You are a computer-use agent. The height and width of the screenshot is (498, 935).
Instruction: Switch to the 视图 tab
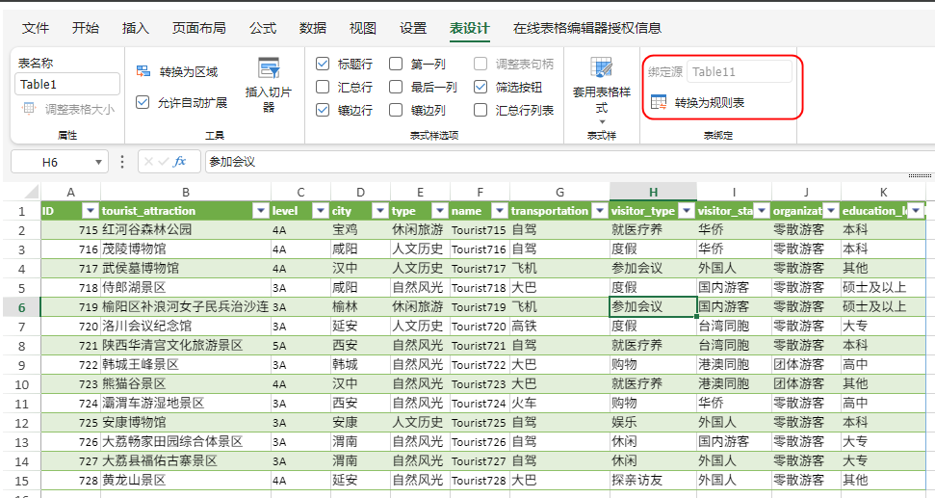pos(363,28)
